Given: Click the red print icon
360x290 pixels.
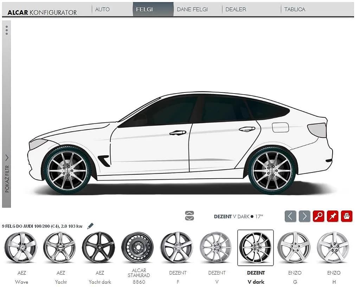Looking at the screenshot, I should (x=347, y=216).
